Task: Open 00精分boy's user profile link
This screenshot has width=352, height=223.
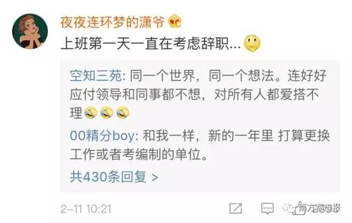Action: point(102,136)
